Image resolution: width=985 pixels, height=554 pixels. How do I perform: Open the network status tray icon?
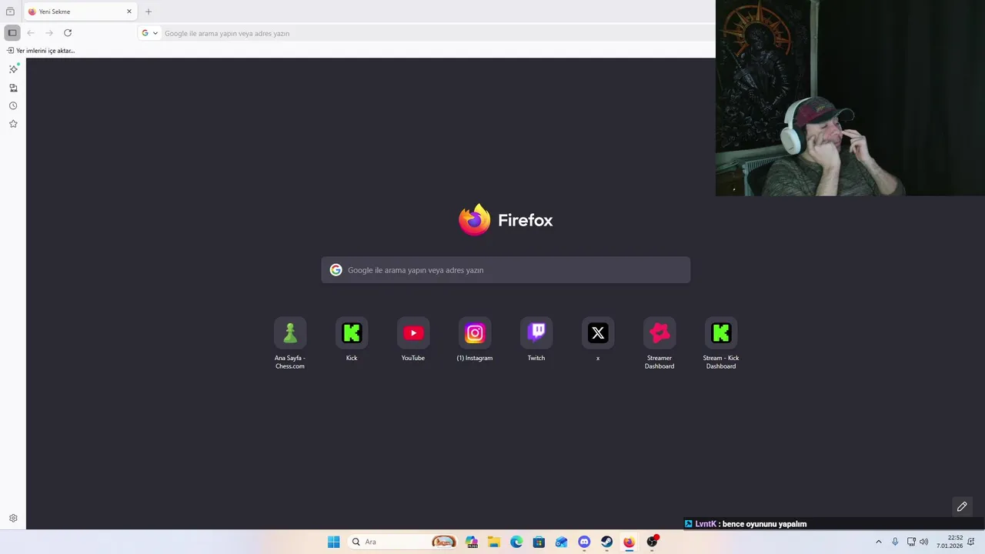[x=911, y=542]
